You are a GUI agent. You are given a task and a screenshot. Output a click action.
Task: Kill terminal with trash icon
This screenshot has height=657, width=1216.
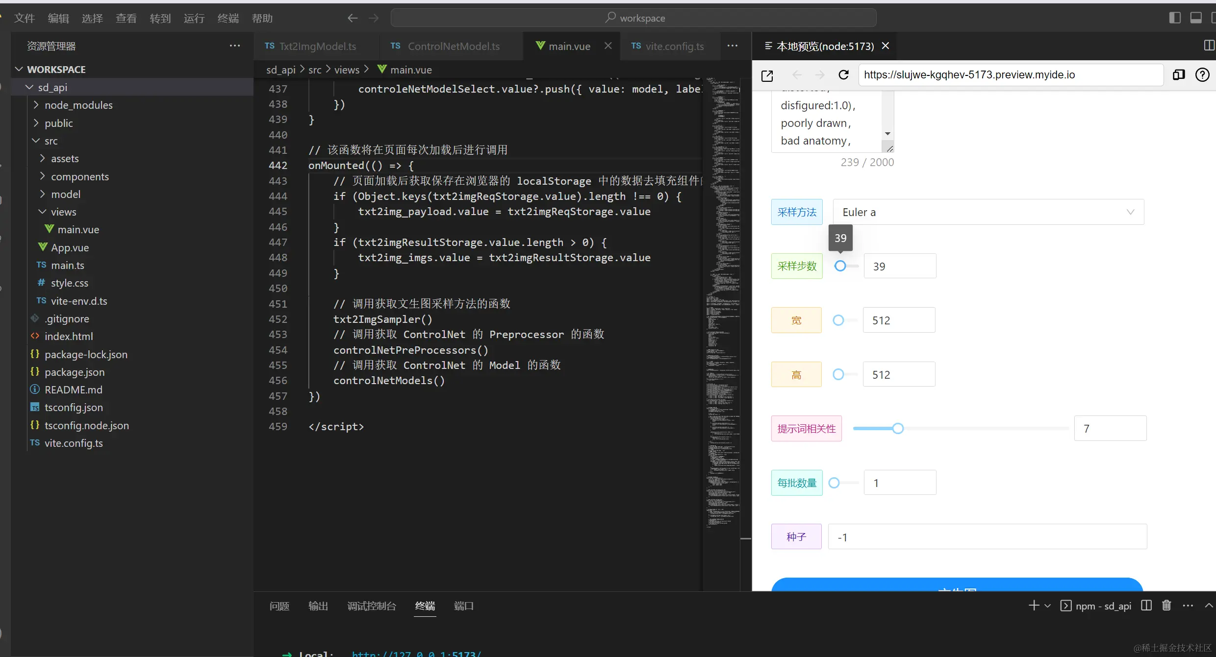[x=1166, y=606]
